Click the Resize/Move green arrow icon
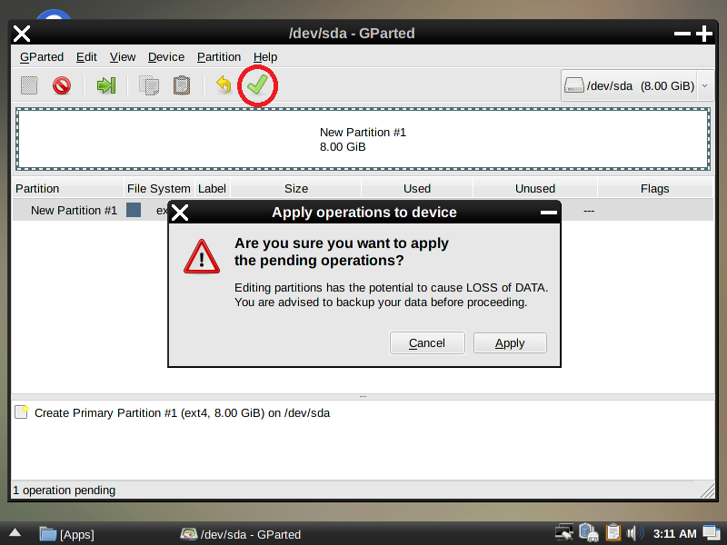The width and height of the screenshot is (727, 545). click(105, 85)
